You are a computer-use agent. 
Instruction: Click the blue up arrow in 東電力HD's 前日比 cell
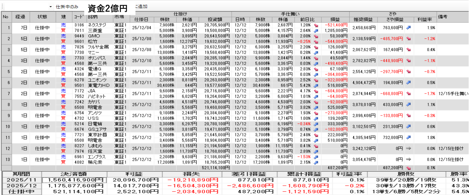pos(316,85)
